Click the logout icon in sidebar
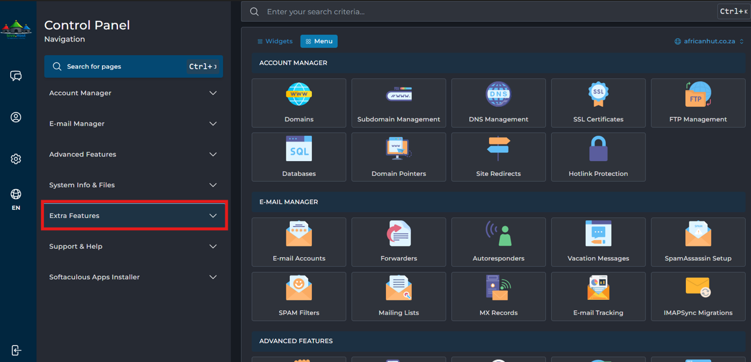This screenshot has height=362, width=751. [16, 350]
